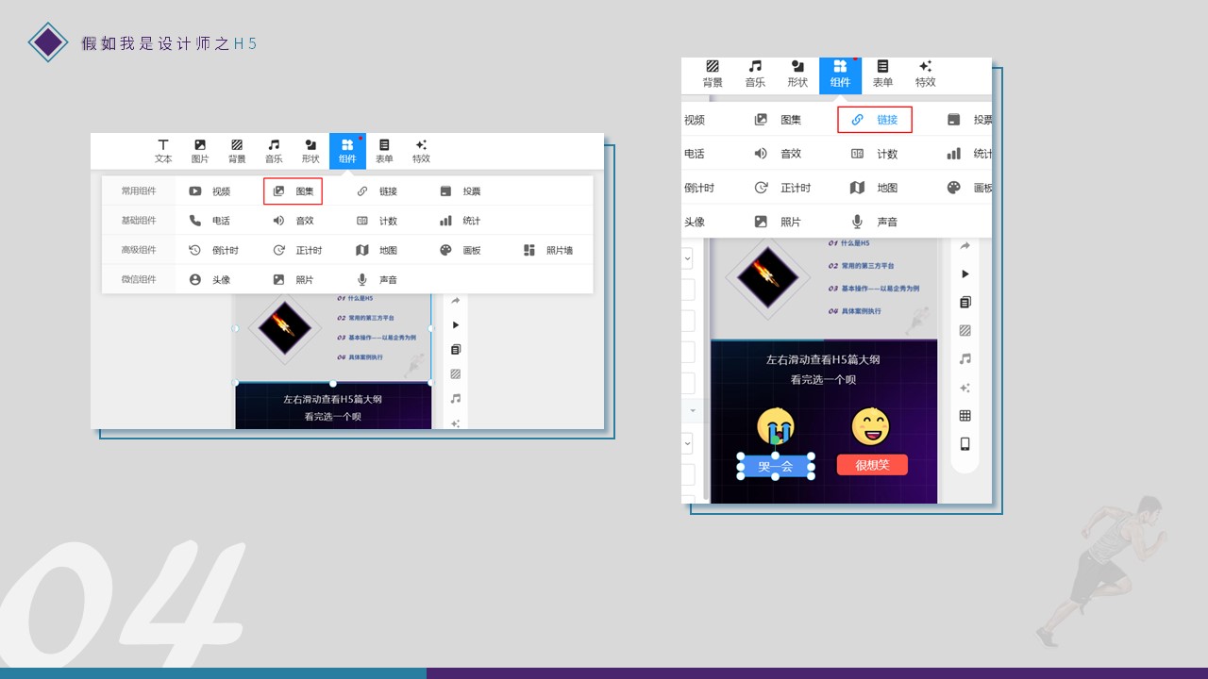Insert 音效 sound effect in right screenshot
1208x679 pixels.
pyautogui.click(x=779, y=154)
